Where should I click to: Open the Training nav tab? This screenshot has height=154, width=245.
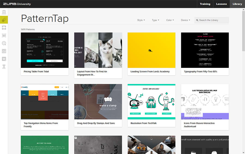coord(205,4)
